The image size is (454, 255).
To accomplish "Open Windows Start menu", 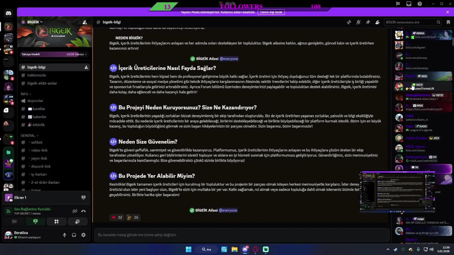I will pos(188,249).
